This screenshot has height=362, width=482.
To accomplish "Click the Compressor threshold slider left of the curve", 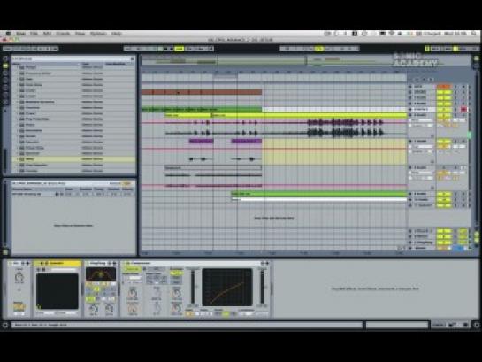I will point(193,288).
